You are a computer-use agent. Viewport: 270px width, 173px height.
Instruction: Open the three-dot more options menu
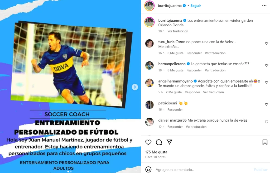pyautogui.click(x=264, y=6)
